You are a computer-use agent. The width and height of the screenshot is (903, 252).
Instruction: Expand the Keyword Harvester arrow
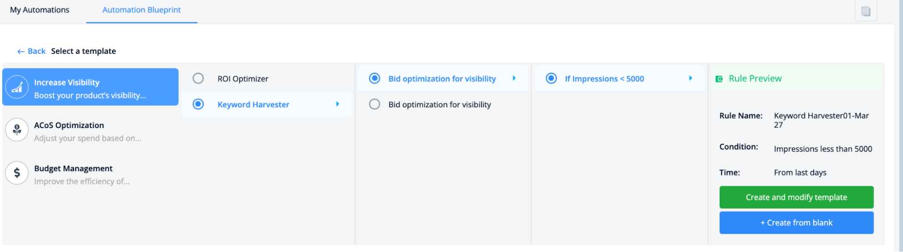(x=337, y=104)
